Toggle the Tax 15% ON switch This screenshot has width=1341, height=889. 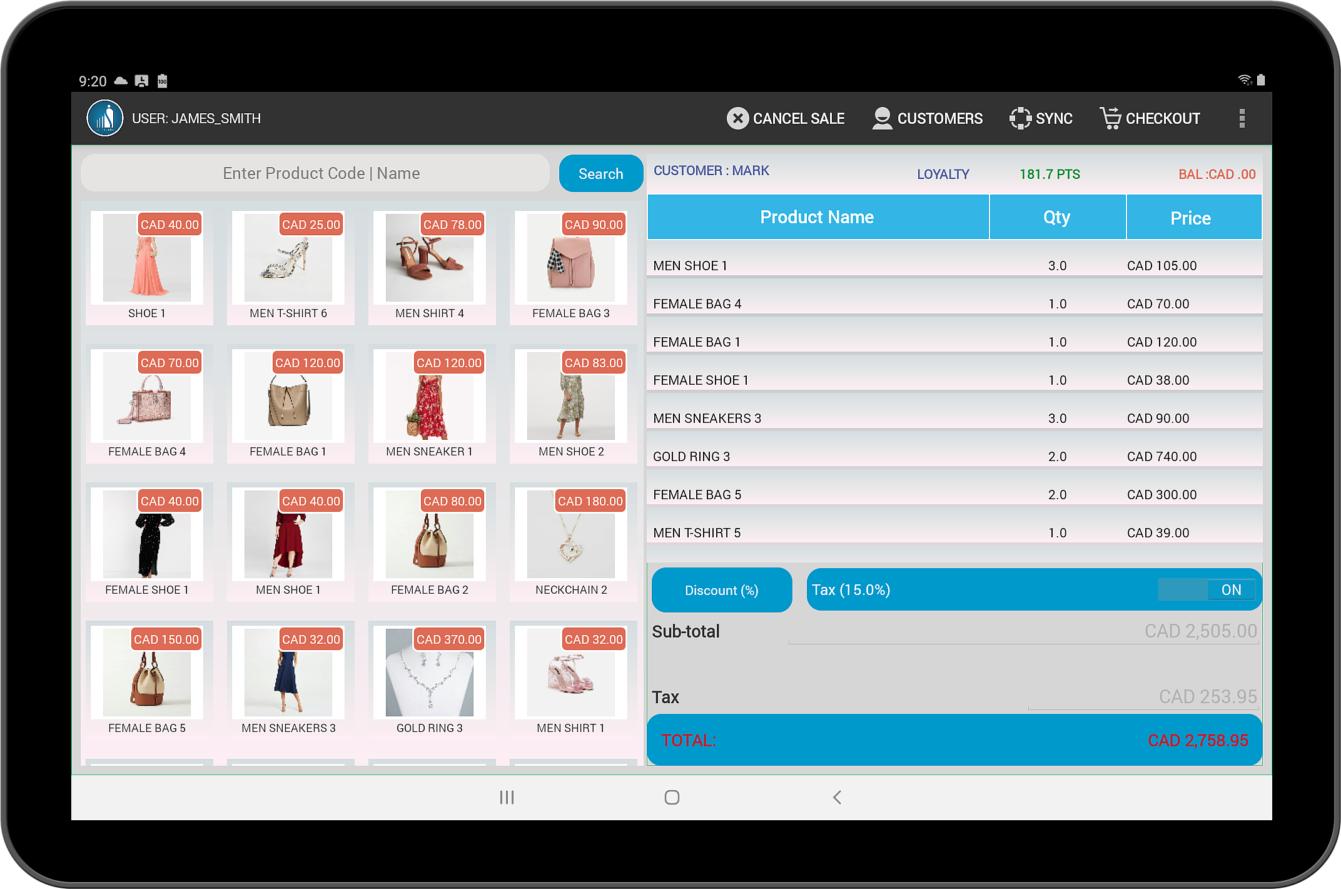[1207, 590]
